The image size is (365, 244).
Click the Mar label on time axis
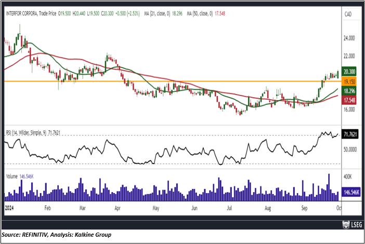click(x=82, y=208)
